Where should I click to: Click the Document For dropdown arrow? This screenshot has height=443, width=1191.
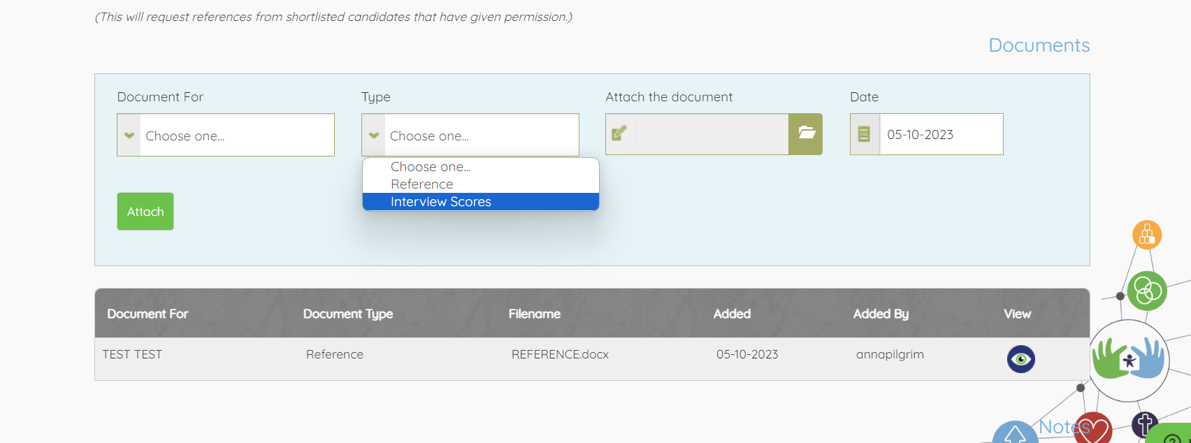coord(129,136)
